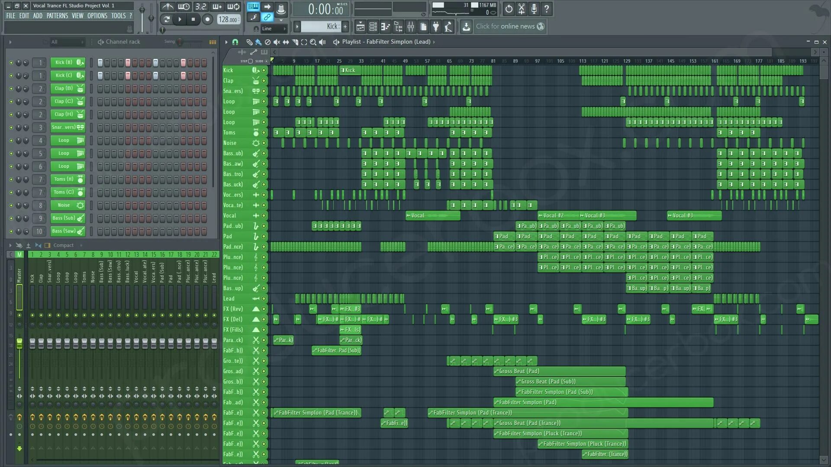The width and height of the screenshot is (831, 467).
Task: Select the Slice tool in Playlist
Action: pyautogui.click(x=295, y=42)
